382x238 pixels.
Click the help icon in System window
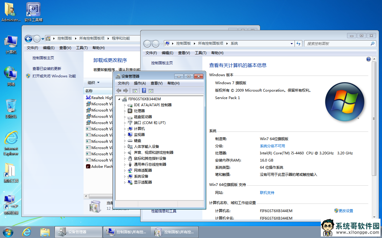coord(368,59)
